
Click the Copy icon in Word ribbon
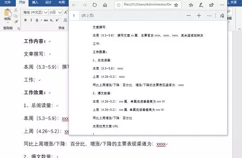point(16,16)
